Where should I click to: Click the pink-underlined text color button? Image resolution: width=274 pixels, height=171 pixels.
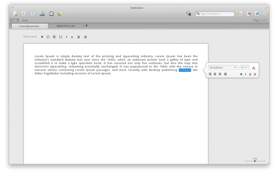pyautogui.click(x=254, y=68)
